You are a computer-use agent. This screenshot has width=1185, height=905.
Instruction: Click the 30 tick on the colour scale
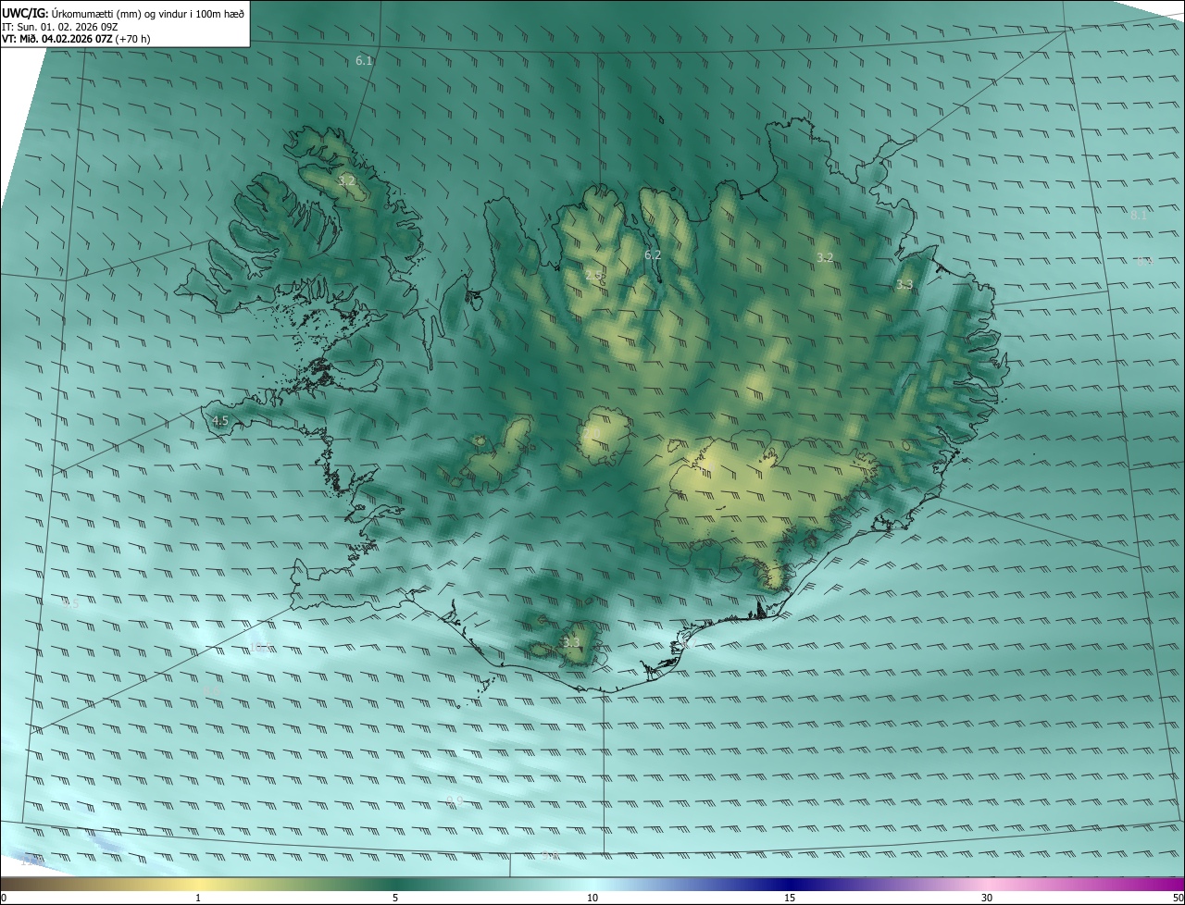click(987, 899)
